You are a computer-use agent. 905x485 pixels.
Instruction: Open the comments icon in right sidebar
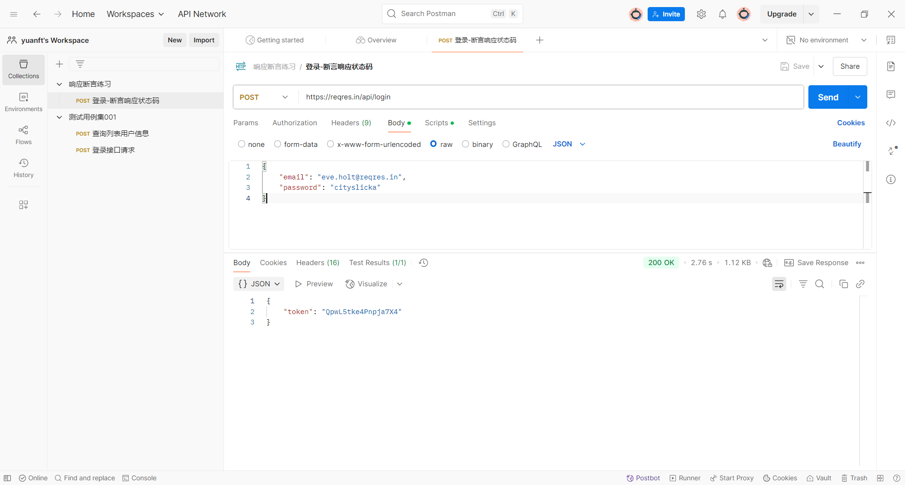click(891, 95)
